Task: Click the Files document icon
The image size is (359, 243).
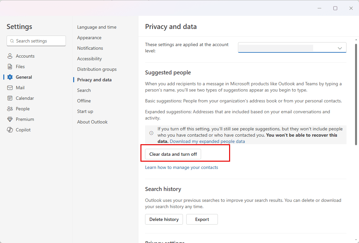Action: tap(10, 67)
